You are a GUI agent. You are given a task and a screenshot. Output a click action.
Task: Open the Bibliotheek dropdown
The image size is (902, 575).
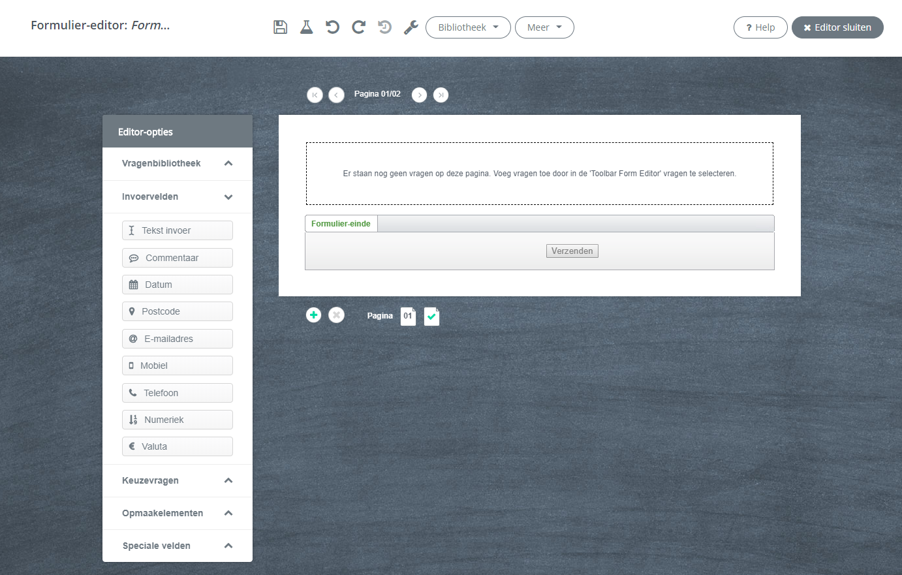point(468,27)
